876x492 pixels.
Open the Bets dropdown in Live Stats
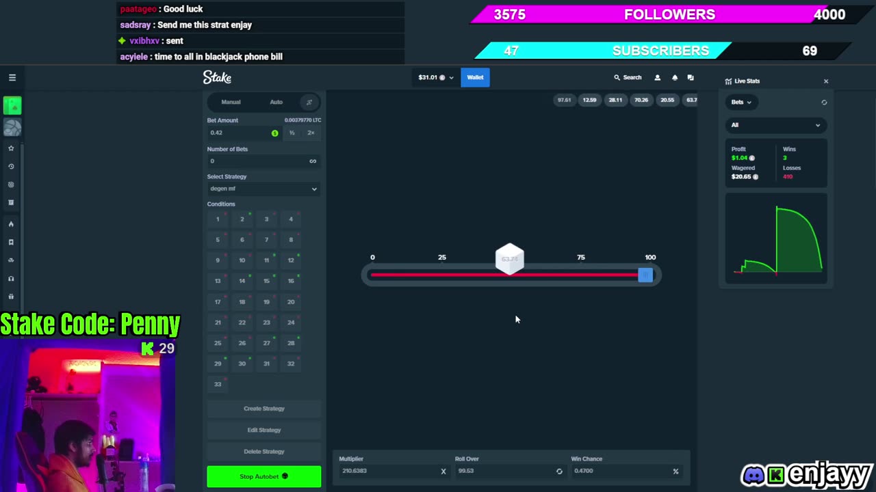click(x=741, y=102)
